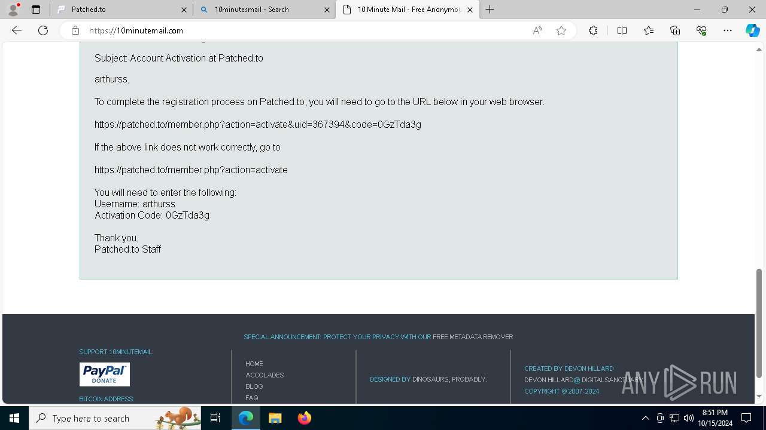Open the Favorites list icon

[649, 30]
